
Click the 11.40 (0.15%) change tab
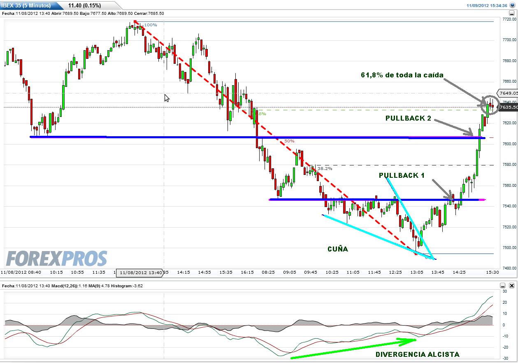pos(84,5)
